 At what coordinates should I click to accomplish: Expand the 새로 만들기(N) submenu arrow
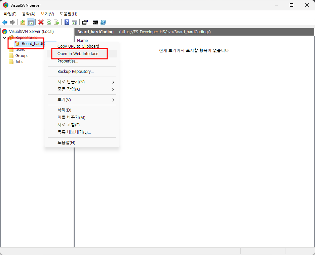pos(113,82)
